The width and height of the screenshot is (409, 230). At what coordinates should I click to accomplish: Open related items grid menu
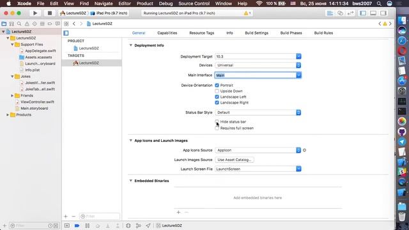(66, 24)
